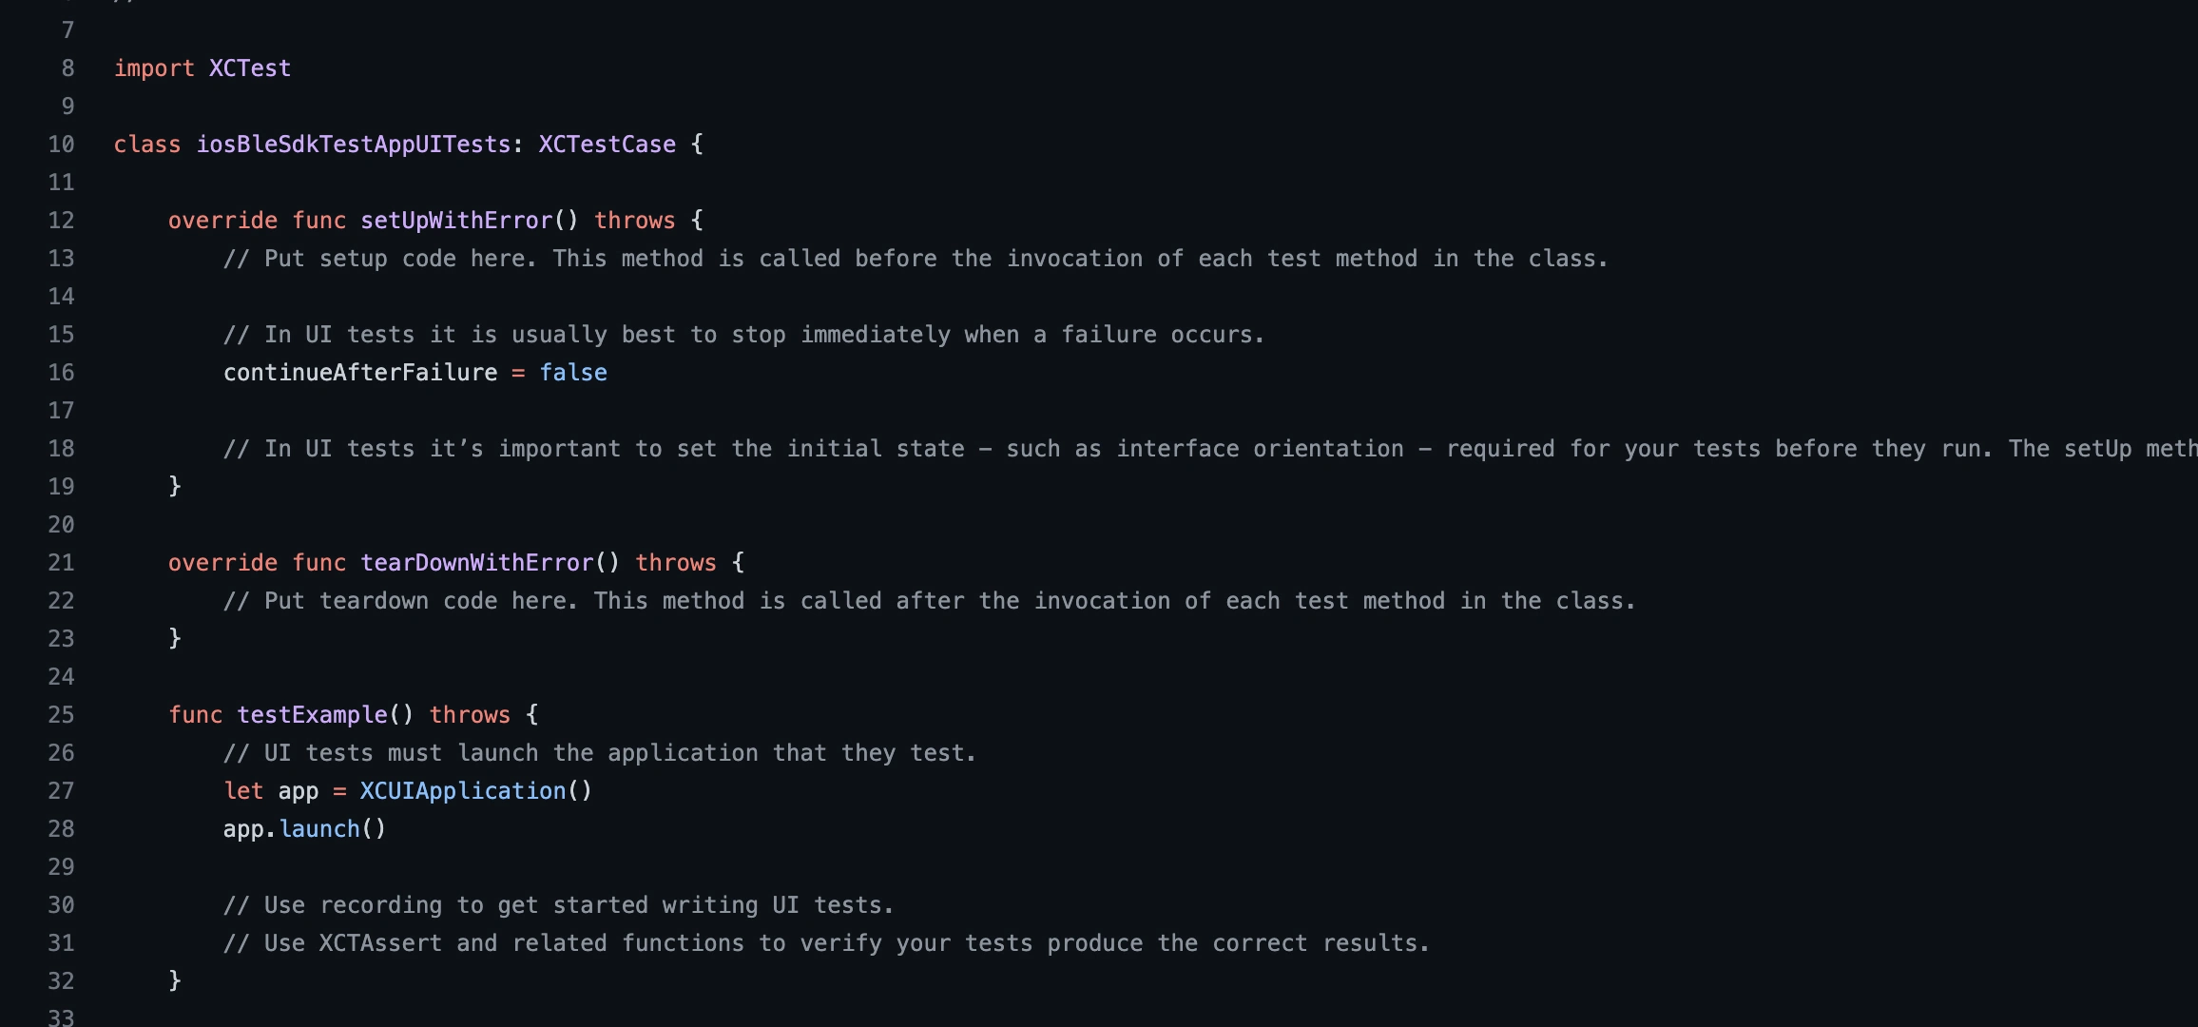2198x1027 pixels.
Task: Click the XCTest import name
Action: tap(250, 68)
